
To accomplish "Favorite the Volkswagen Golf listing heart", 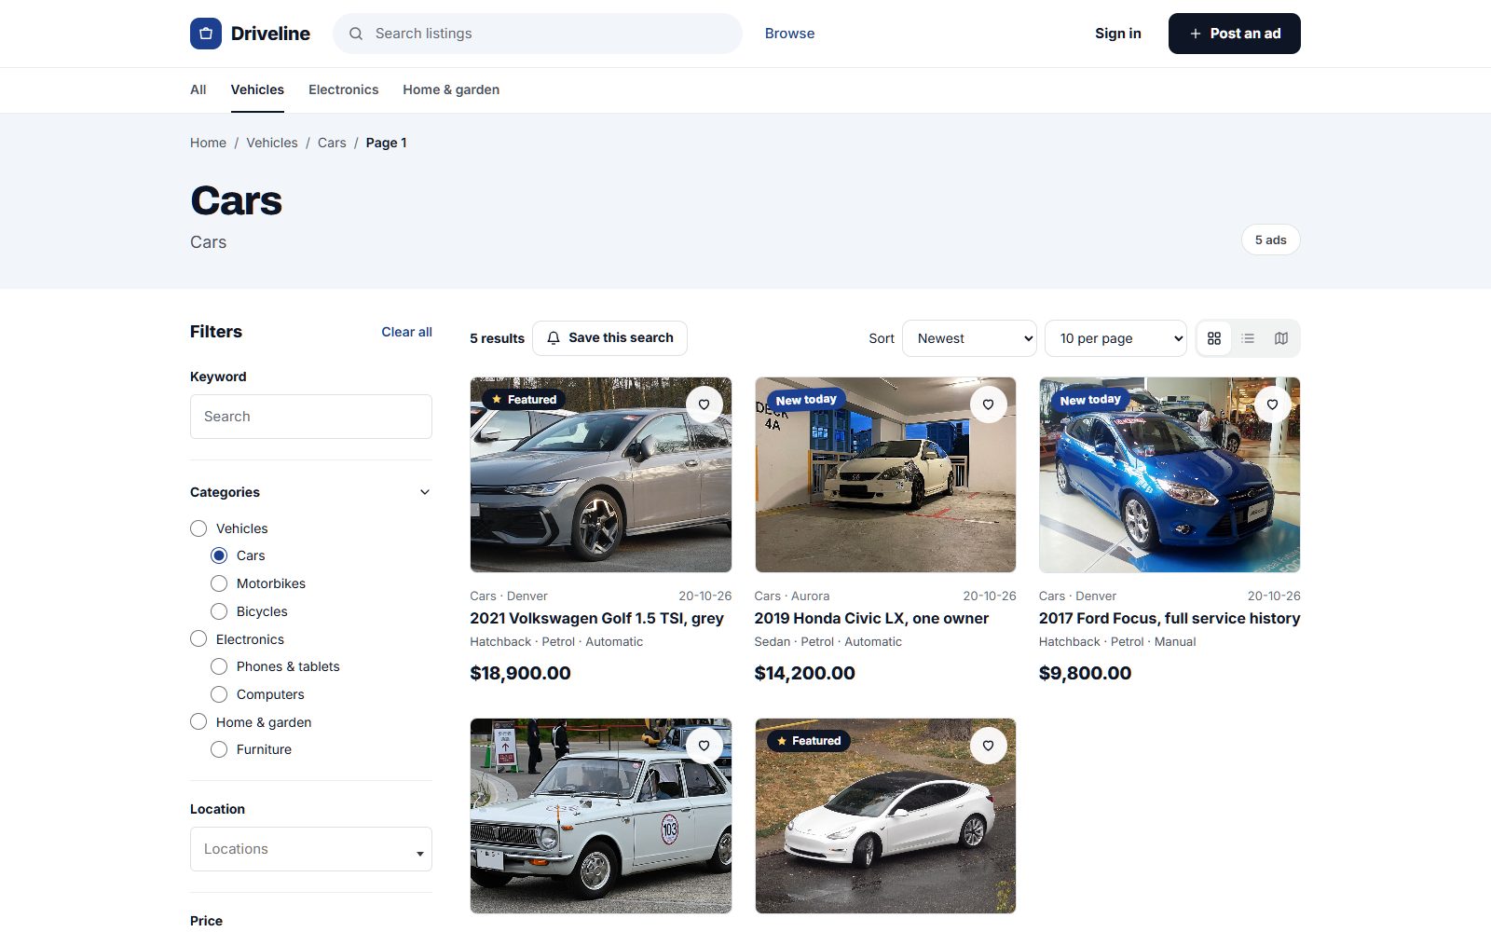I will click(704, 404).
